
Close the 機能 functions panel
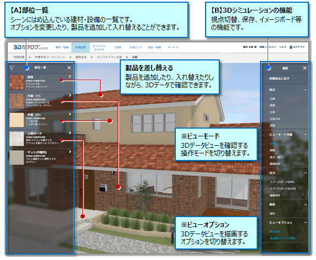pos(304,68)
